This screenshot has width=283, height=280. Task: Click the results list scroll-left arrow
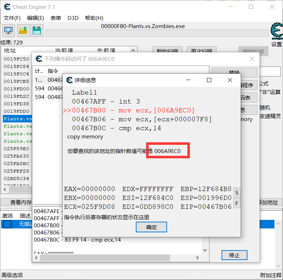5,189
